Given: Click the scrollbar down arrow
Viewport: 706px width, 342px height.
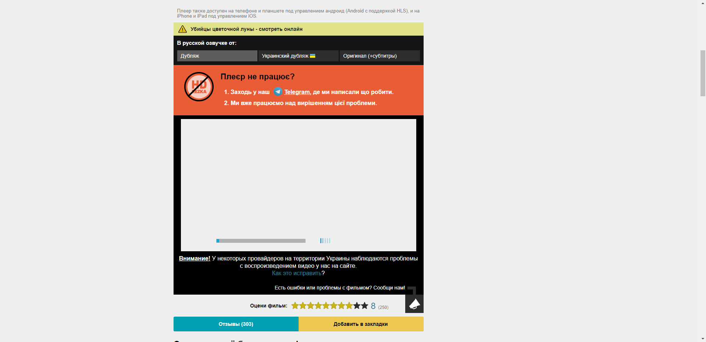Looking at the screenshot, I should click(703, 339).
